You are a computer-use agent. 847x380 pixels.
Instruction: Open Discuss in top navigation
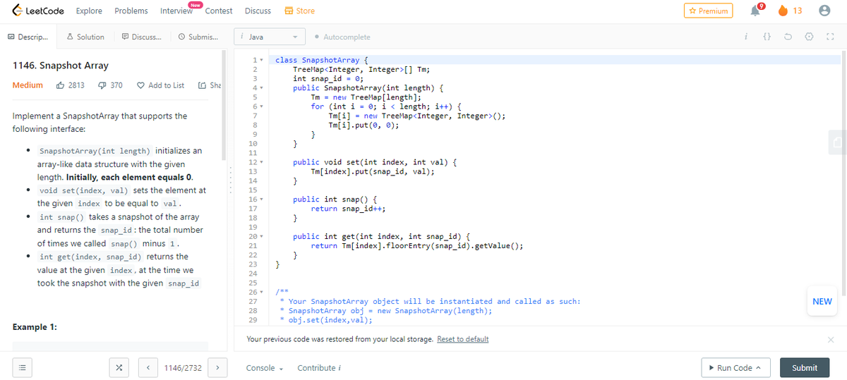tap(258, 11)
